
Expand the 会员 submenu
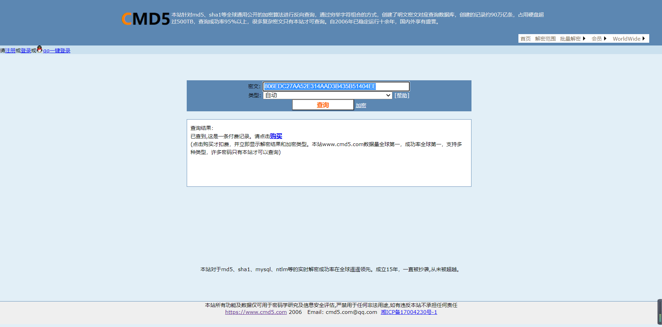597,39
